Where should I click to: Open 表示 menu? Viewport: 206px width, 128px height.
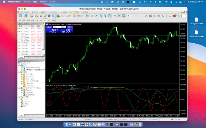click(x=35, y=12)
